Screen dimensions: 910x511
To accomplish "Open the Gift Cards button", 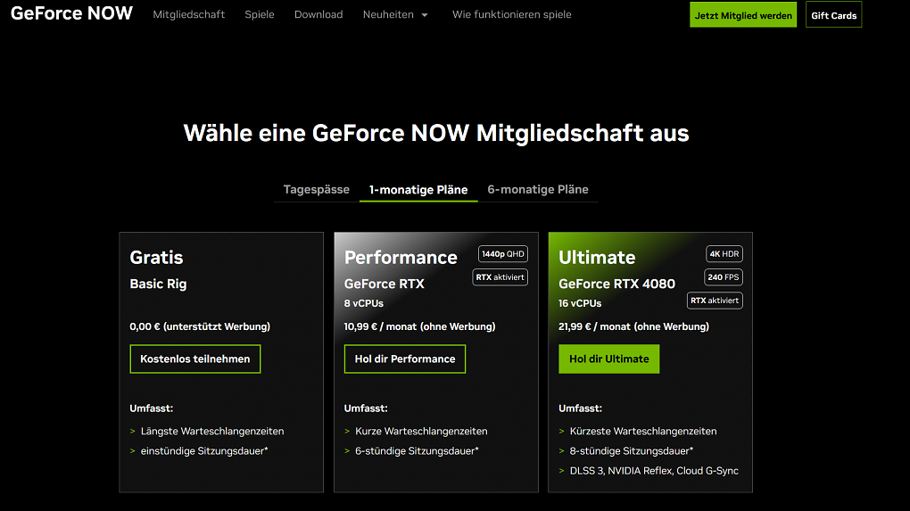I will tap(833, 15).
